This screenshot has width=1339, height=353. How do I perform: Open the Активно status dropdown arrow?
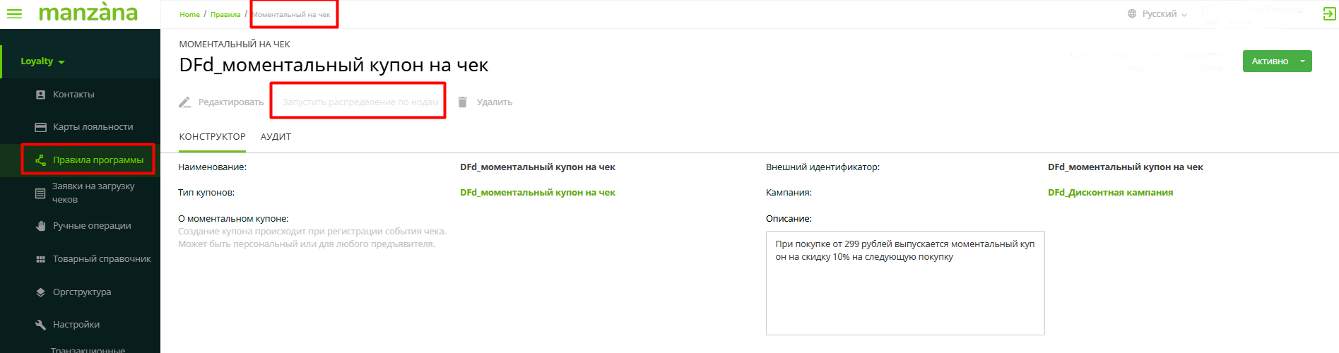point(1302,61)
